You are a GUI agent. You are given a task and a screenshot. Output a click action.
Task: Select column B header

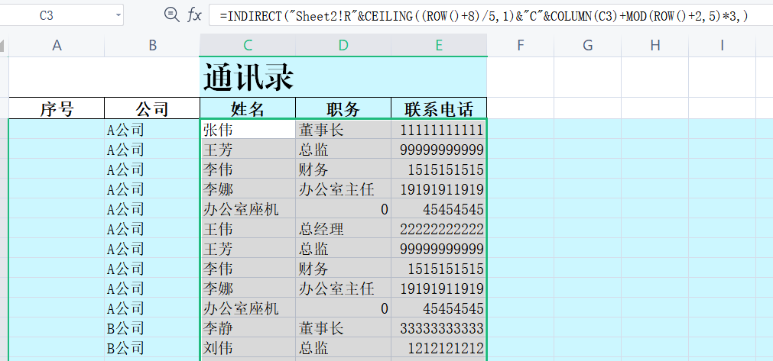coord(152,45)
